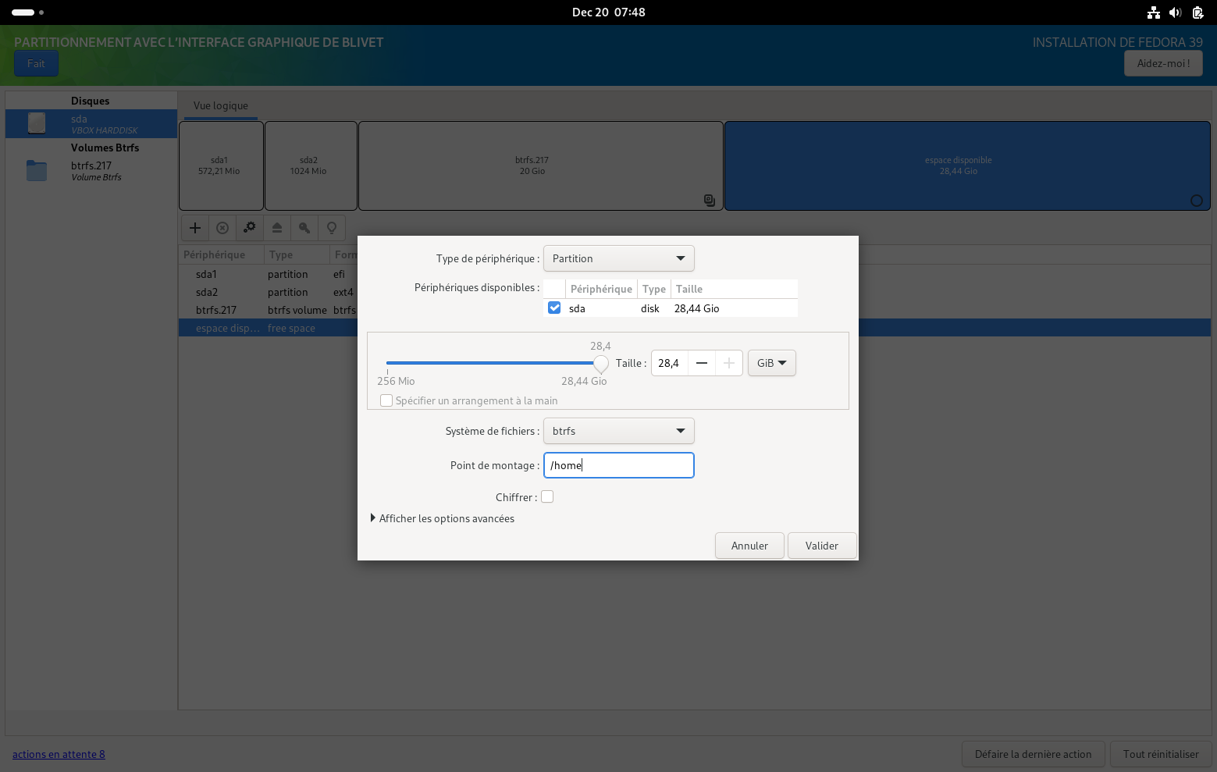Open the volume icon in top bar
The width and height of the screenshot is (1217, 772).
tap(1175, 12)
